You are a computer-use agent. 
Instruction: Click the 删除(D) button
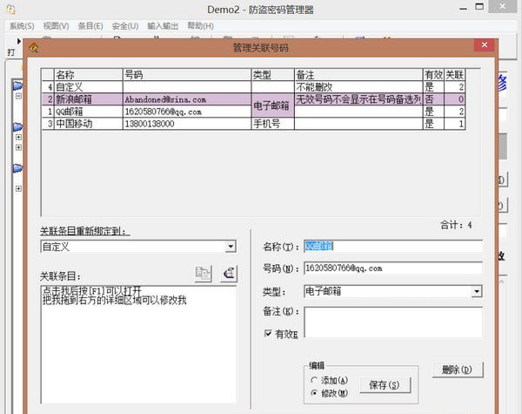coord(458,370)
